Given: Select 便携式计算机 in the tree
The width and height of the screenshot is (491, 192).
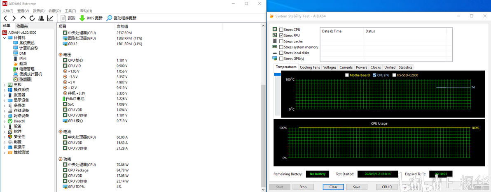Looking at the screenshot, I should [x=30, y=74].
